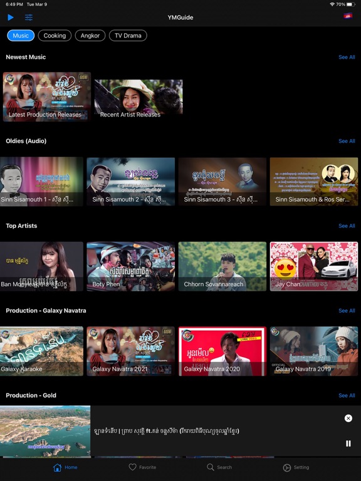361x481 pixels.
Task: Open Galaxy Navatra 2020 card
Action: tap(222, 351)
